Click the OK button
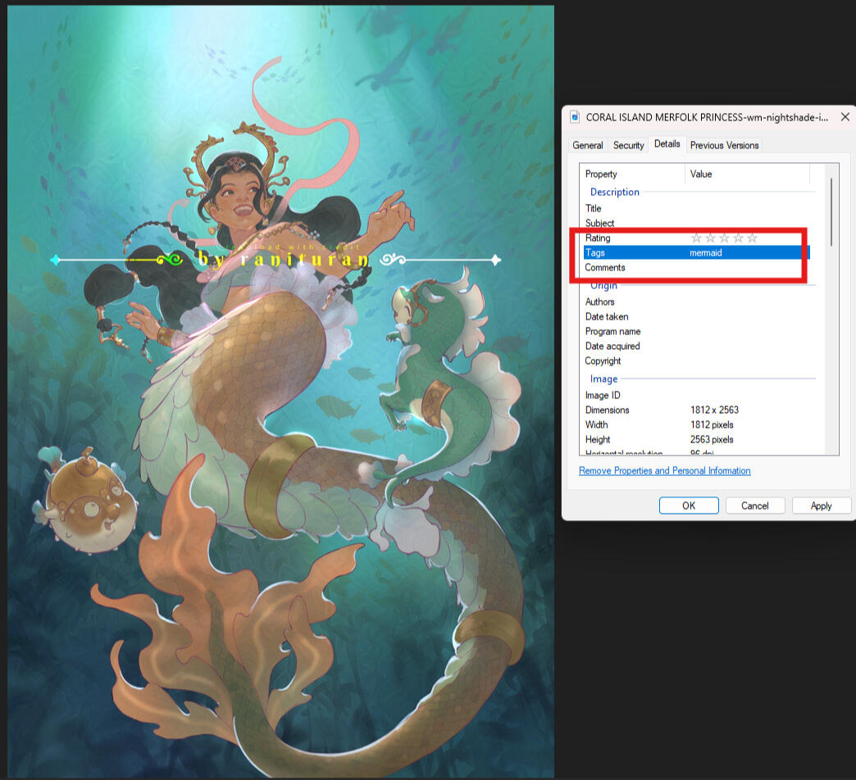Screen dimensions: 856x780 [x=689, y=506]
